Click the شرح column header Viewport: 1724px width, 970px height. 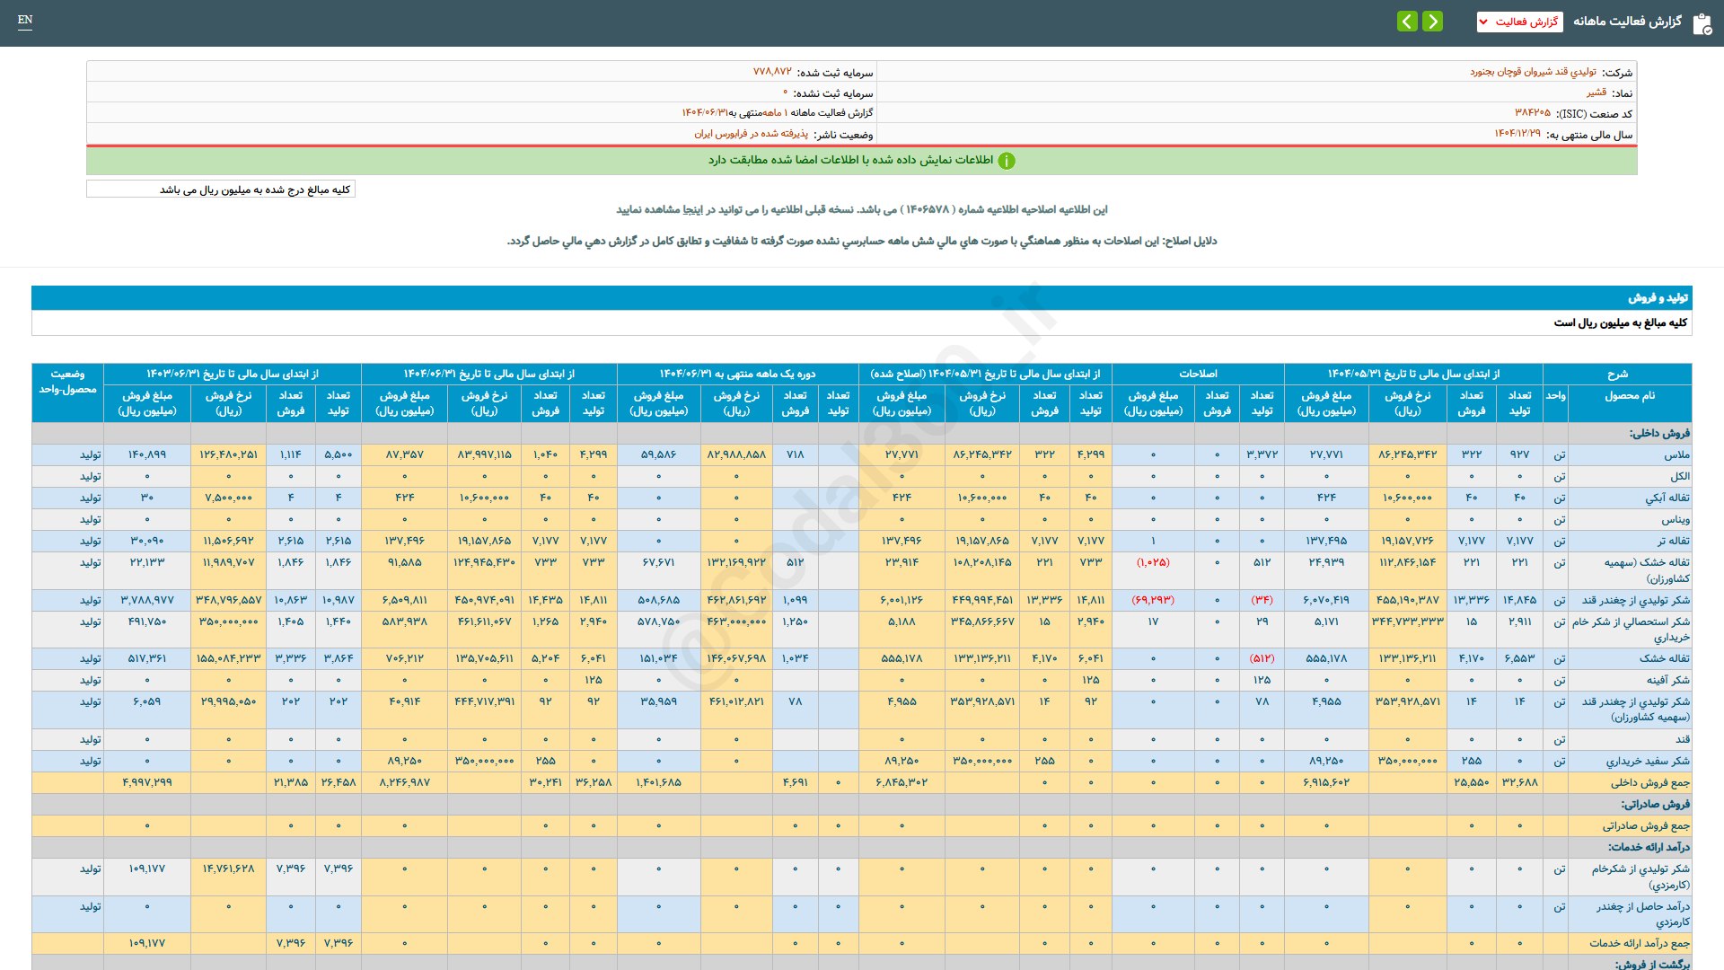click(1617, 374)
